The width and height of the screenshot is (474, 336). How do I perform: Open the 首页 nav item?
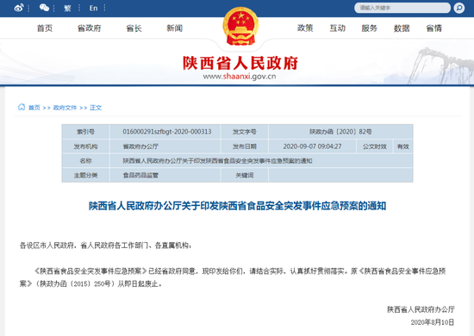[x=45, y=28]
